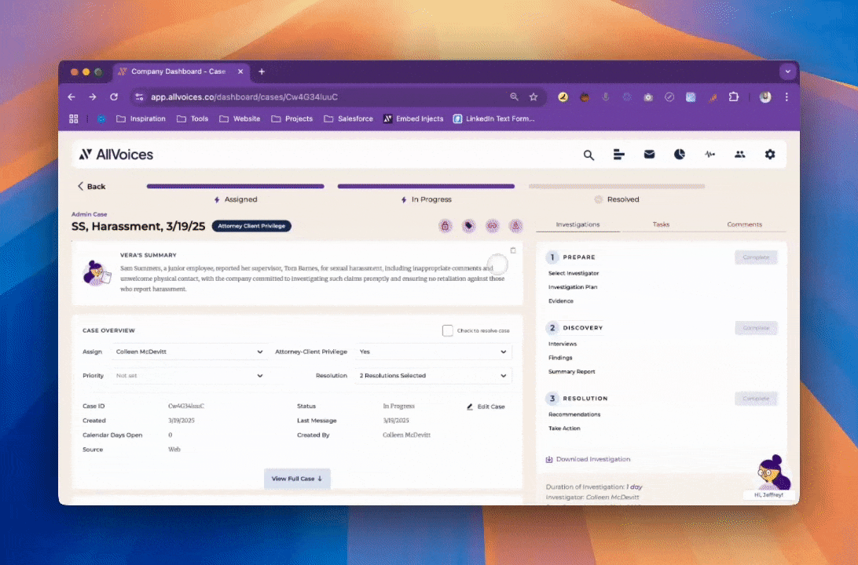Click the Attorney Client Privilege badge

click(x=251, y=226)
